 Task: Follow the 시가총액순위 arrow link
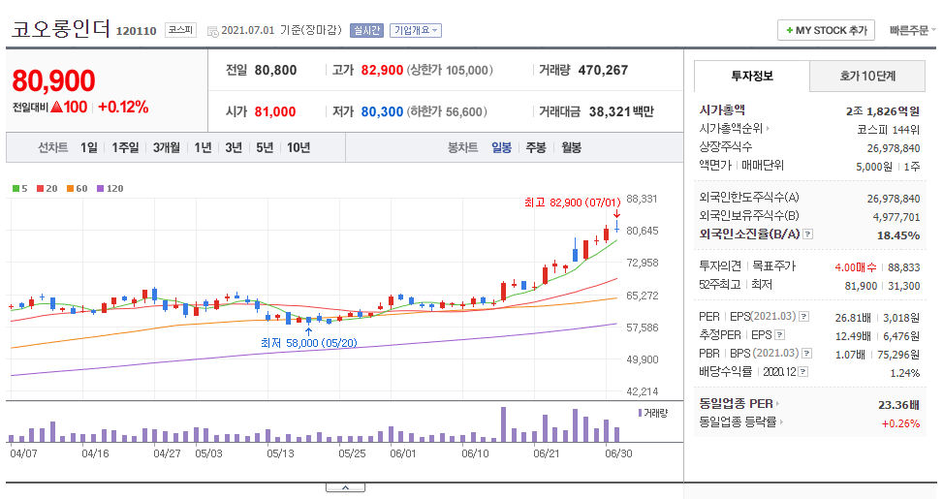click(x=768, y=128)
